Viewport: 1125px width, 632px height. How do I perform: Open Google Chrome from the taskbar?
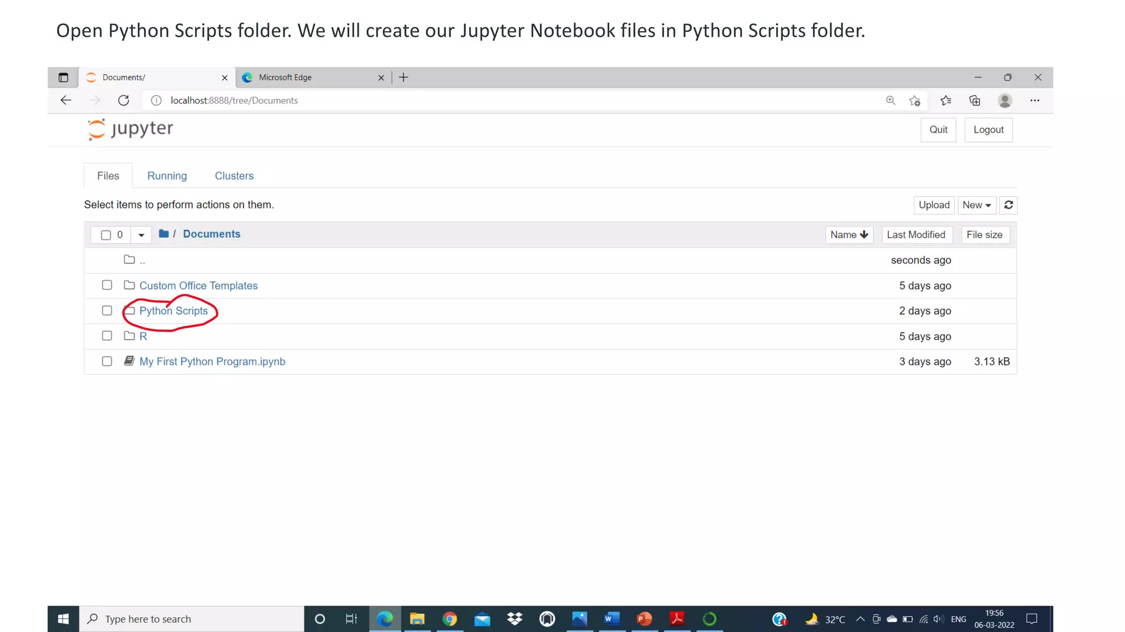449,619
